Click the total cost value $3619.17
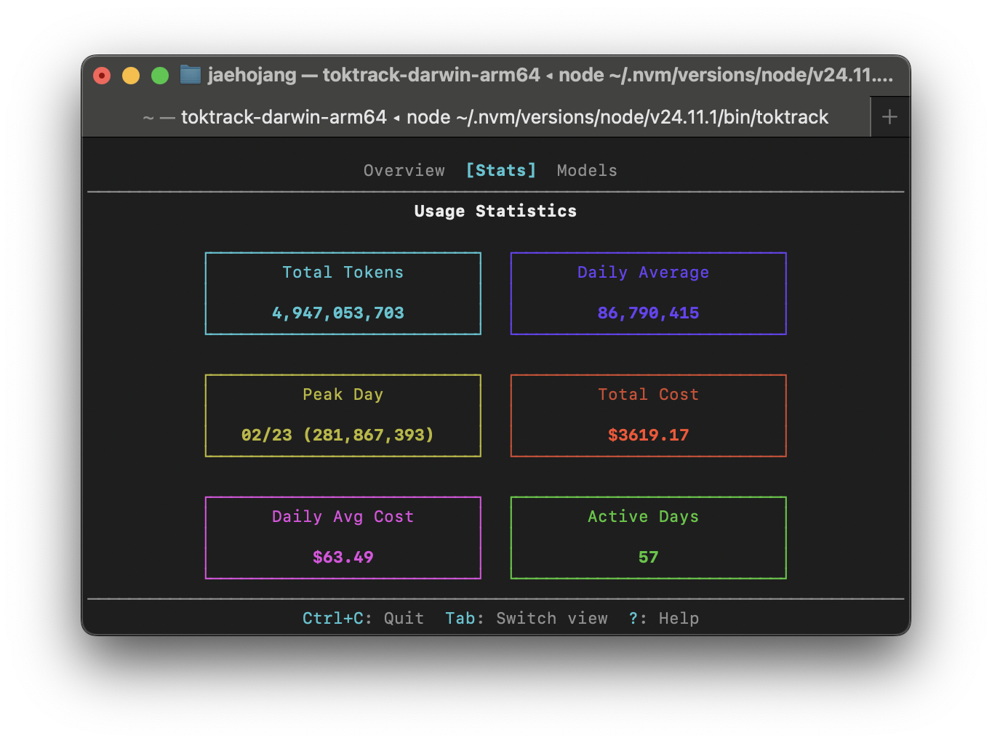This screenshot has width=992, height=743. 648,435
